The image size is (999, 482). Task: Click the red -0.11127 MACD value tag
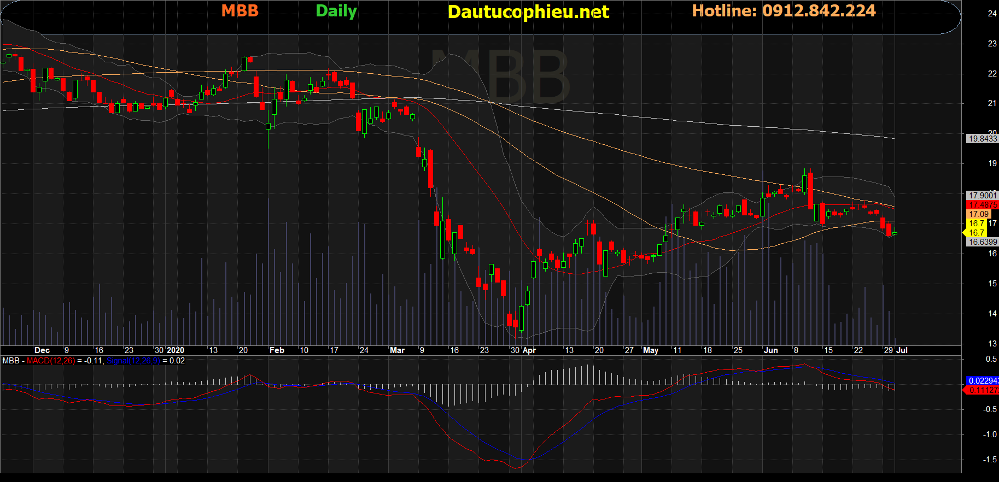(983, 390)
